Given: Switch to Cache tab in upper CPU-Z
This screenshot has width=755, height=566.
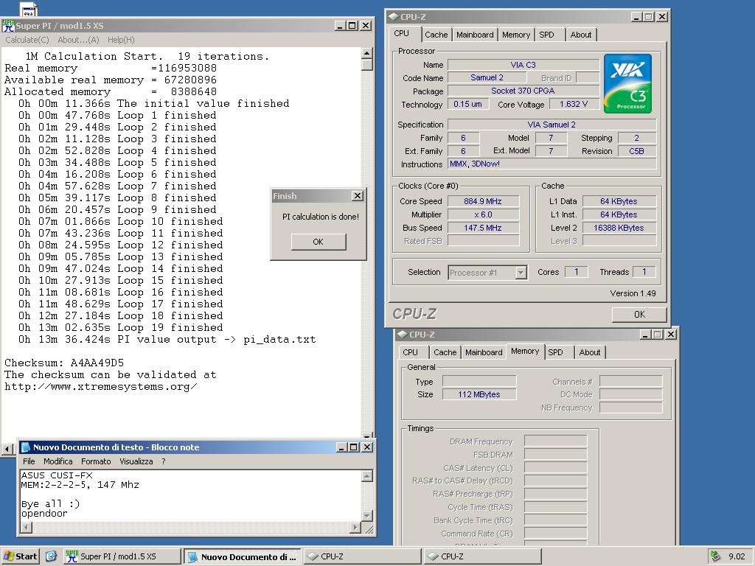Looking at the screenshot, I should coord(436,35).
